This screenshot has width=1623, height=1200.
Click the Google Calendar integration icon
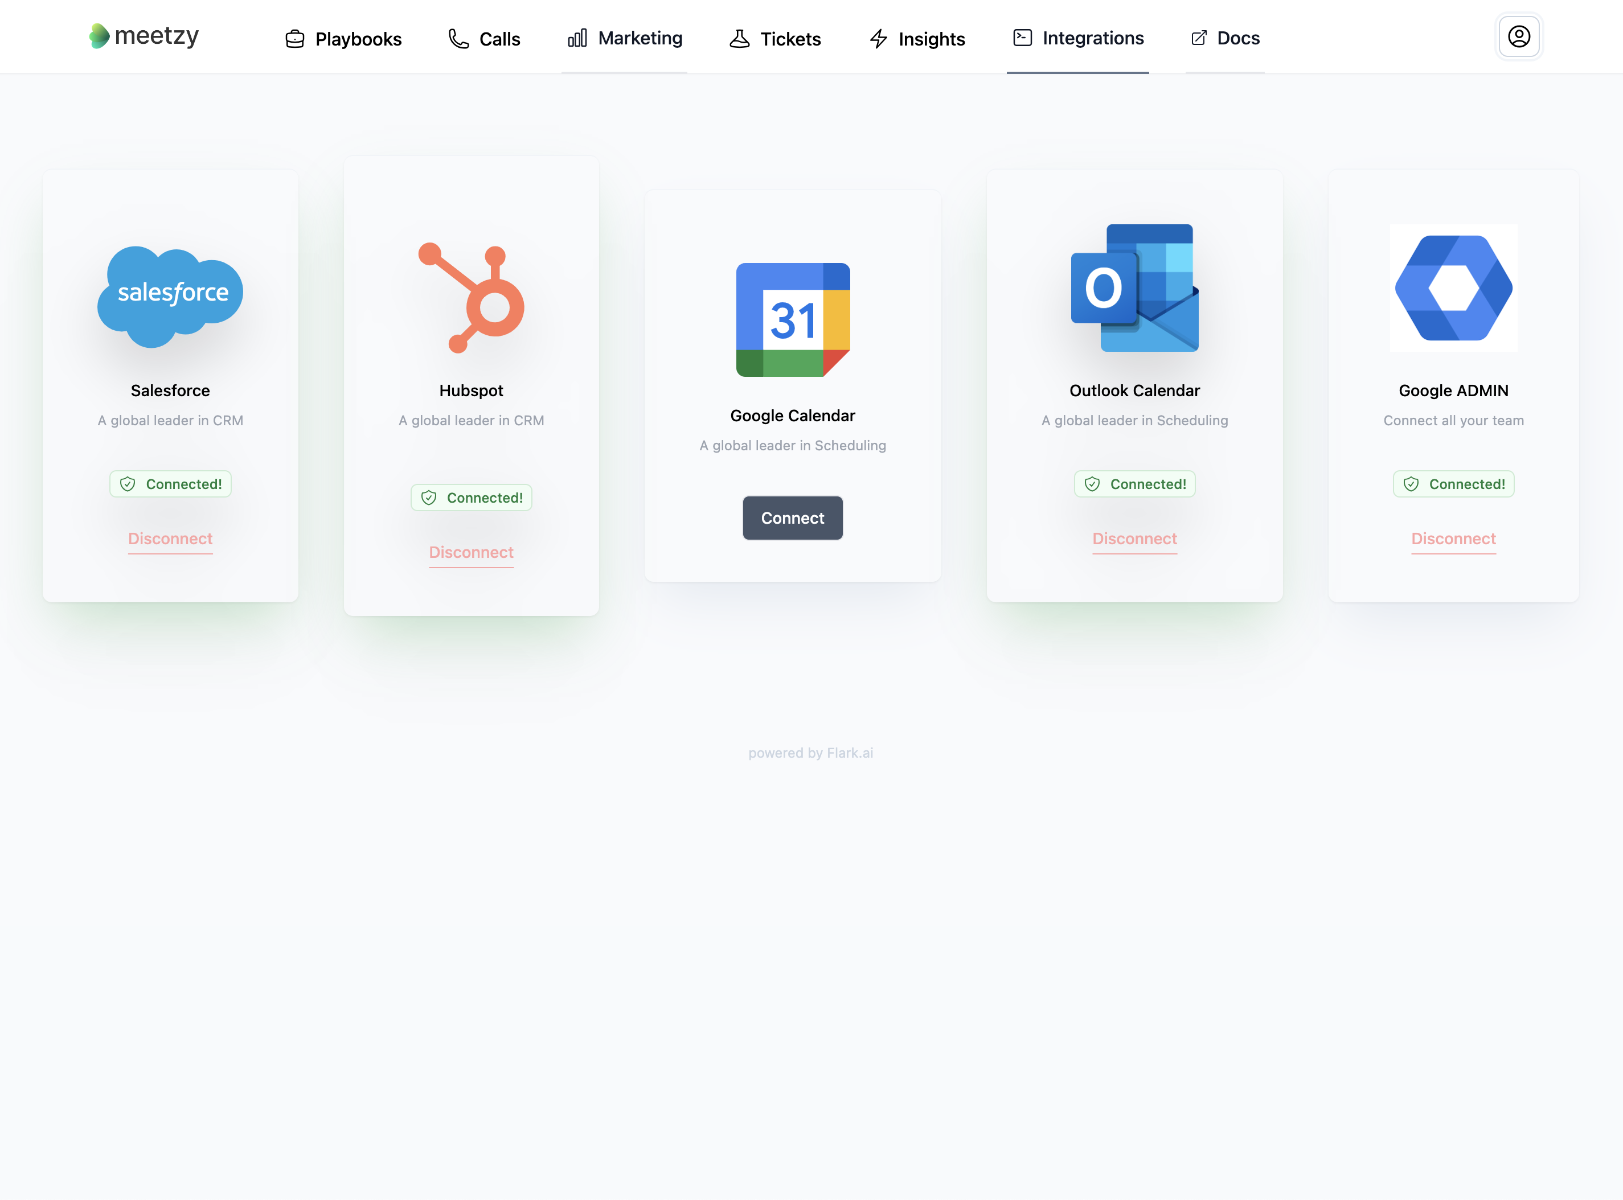pyautogui.click(x=792, y=318)
